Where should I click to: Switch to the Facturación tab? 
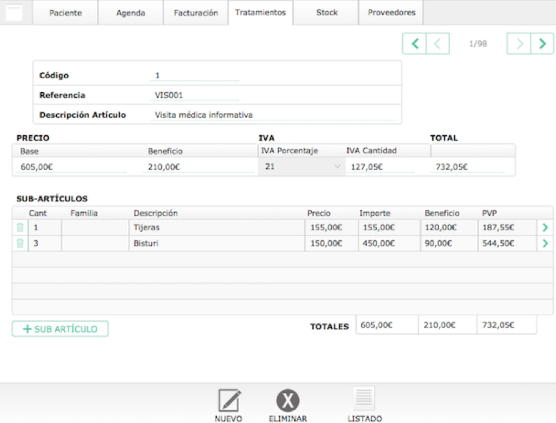(x=196, y=13)
